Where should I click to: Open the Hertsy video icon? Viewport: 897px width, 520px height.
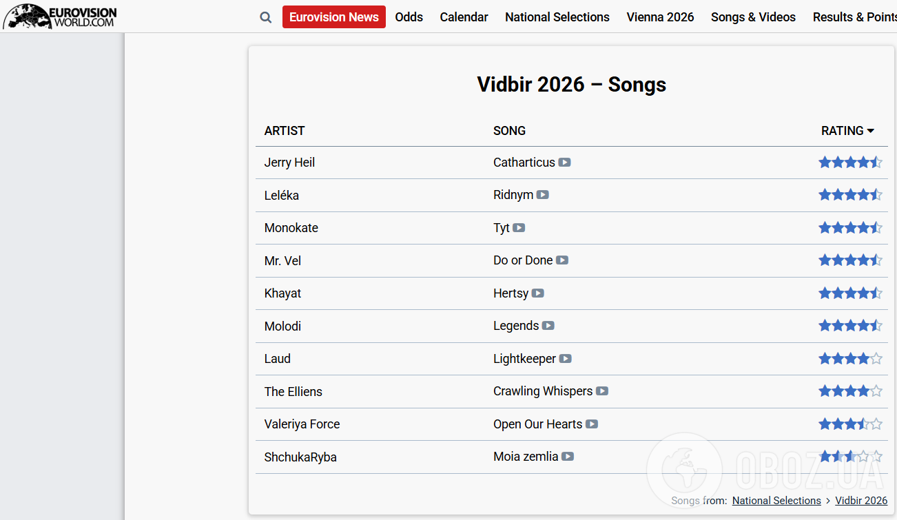[538, 293]
